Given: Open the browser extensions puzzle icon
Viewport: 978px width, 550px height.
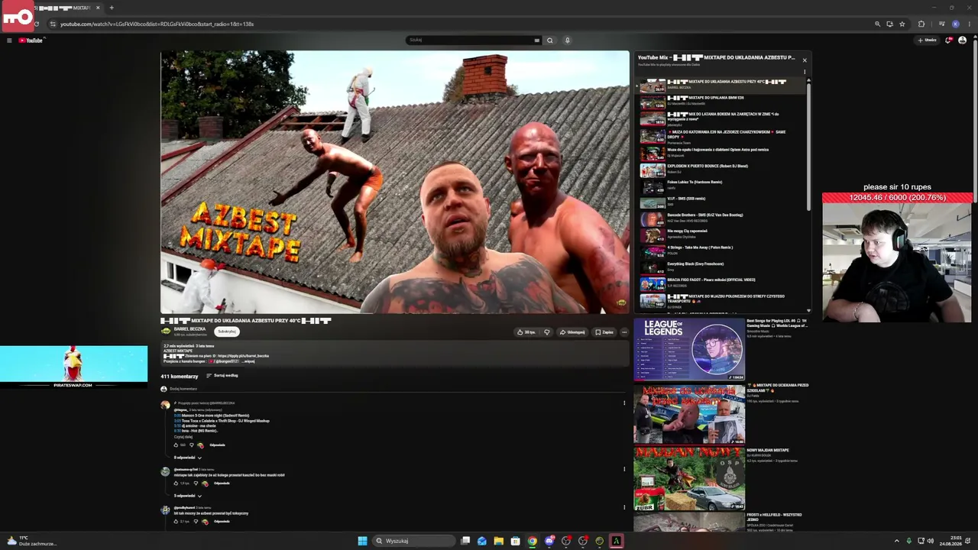Looking at the screenshot, I should click(921, 24).
